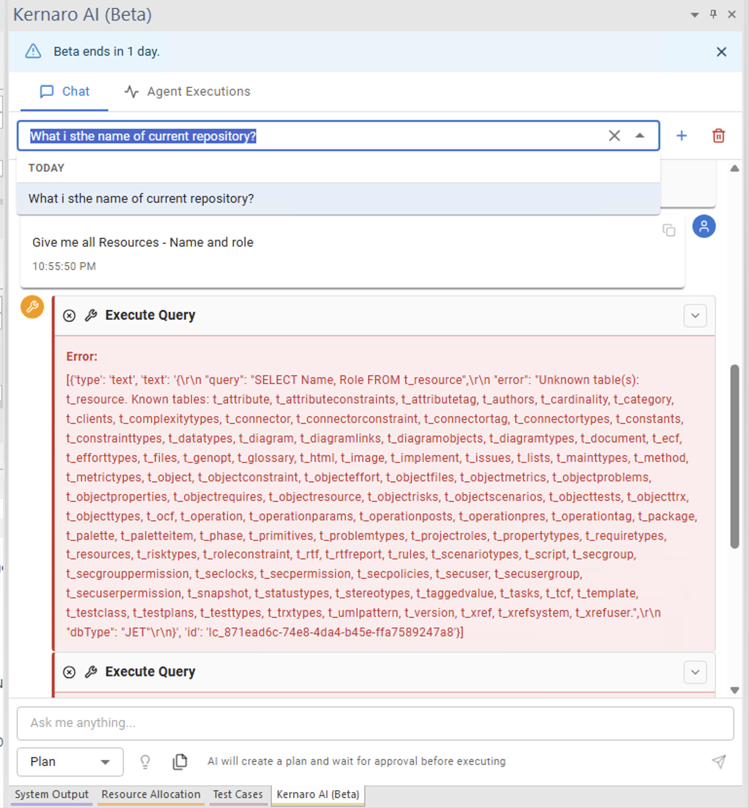The image size is (749, 808).
Task: Click the second Execute Query error status icon
Action: [x=69, y=672]
